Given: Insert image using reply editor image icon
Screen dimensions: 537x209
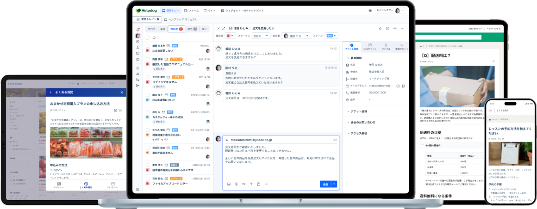Looking at the screenshot, I should [229, 184].
